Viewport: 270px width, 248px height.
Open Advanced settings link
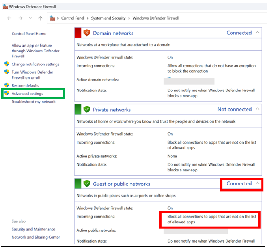pyautogui.click(x=27, y=94)
